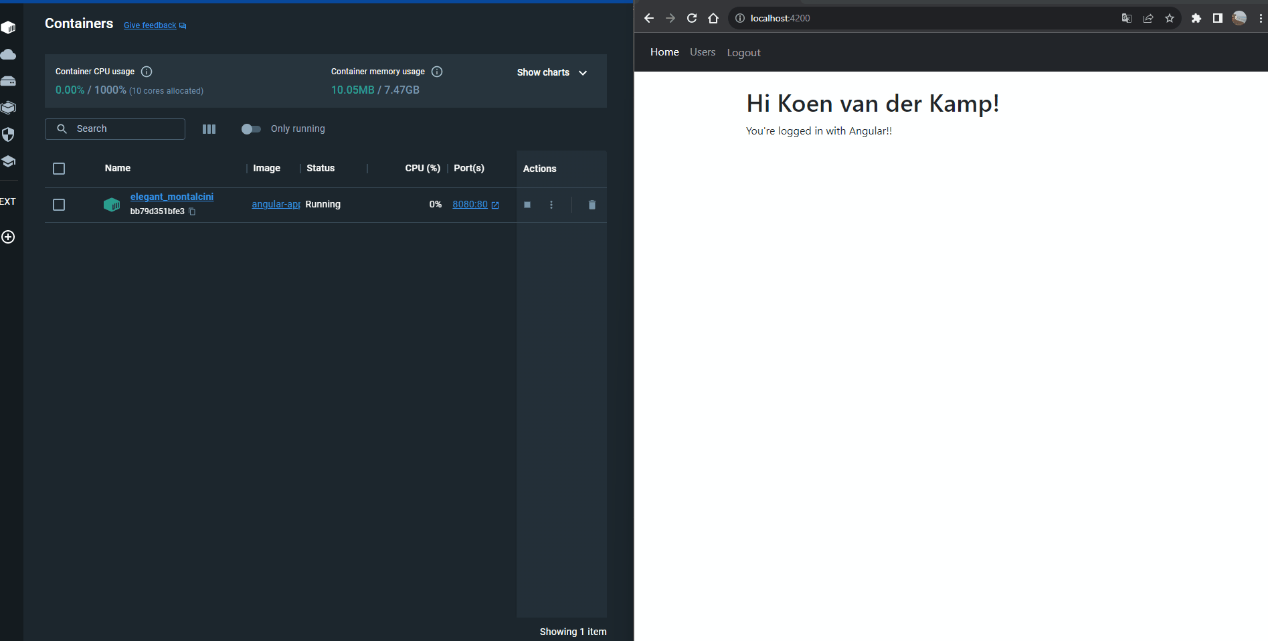The width and height of the screenshot is (1268, 641).
Task: Sort containers by Name column
Action: 118,168
